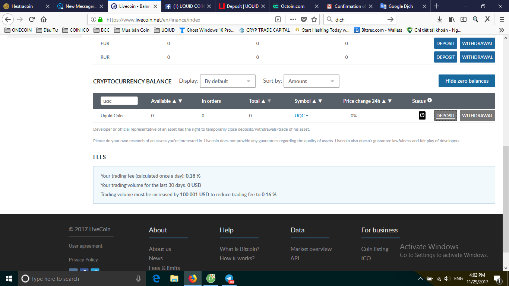
Task: Open the Downloads panel
Action: click(440, 19)
